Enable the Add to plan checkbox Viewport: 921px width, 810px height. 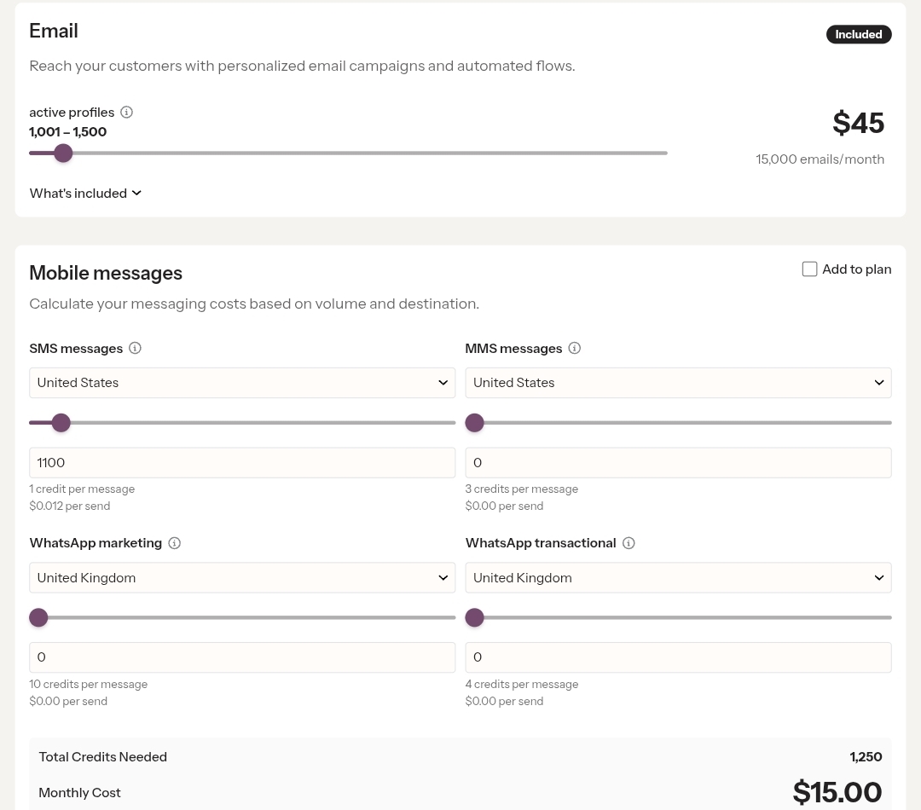tap(809, 269)
